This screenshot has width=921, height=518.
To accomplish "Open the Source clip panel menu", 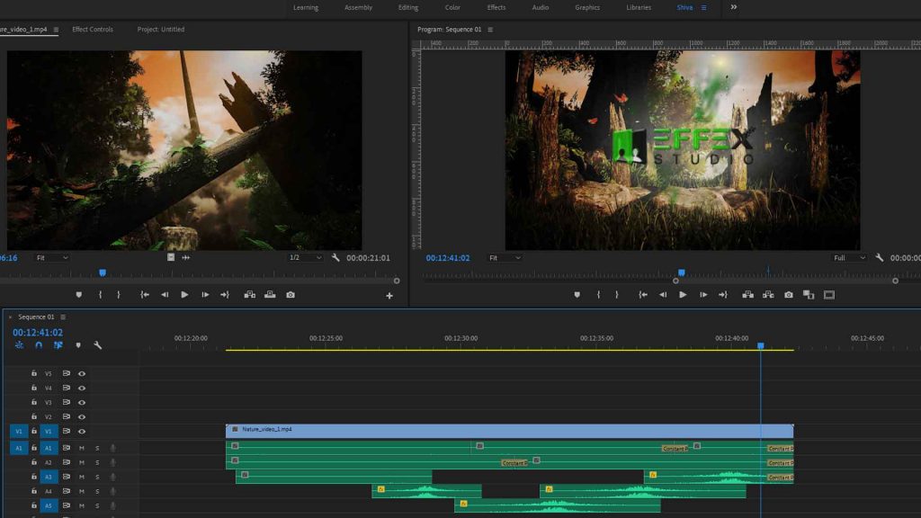I will [56, 30].
